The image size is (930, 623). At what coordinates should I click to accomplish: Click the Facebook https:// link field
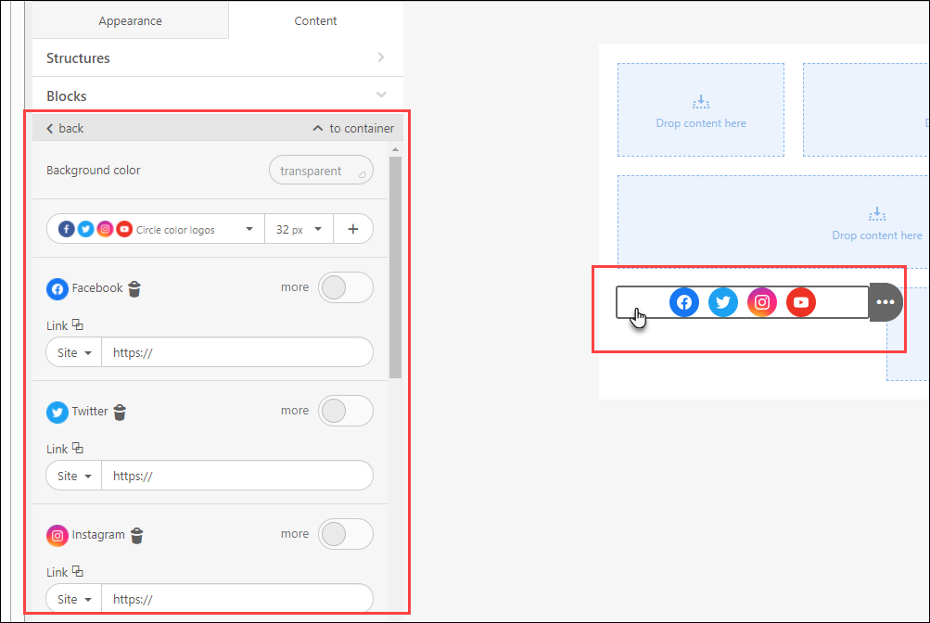point(237,352)
